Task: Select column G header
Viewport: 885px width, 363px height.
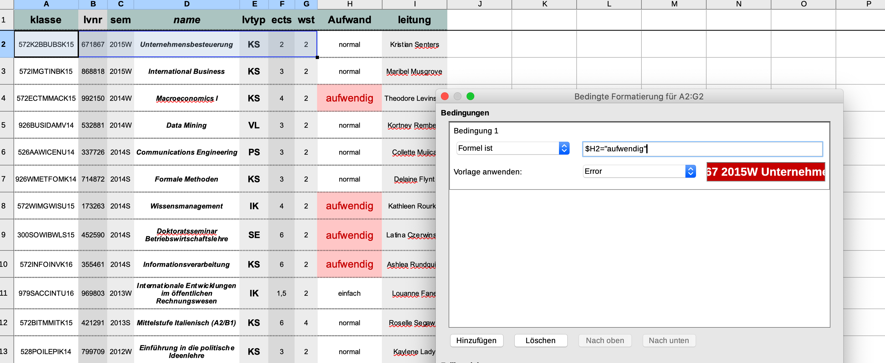Action: click(306, 4)
